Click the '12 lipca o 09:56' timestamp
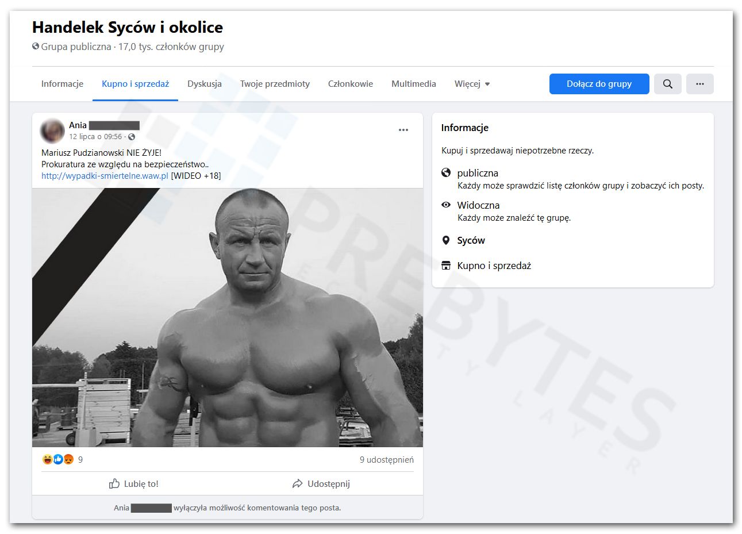Image resolution: width=742 pixels, height=534 pixels. (x=95, y=137)
